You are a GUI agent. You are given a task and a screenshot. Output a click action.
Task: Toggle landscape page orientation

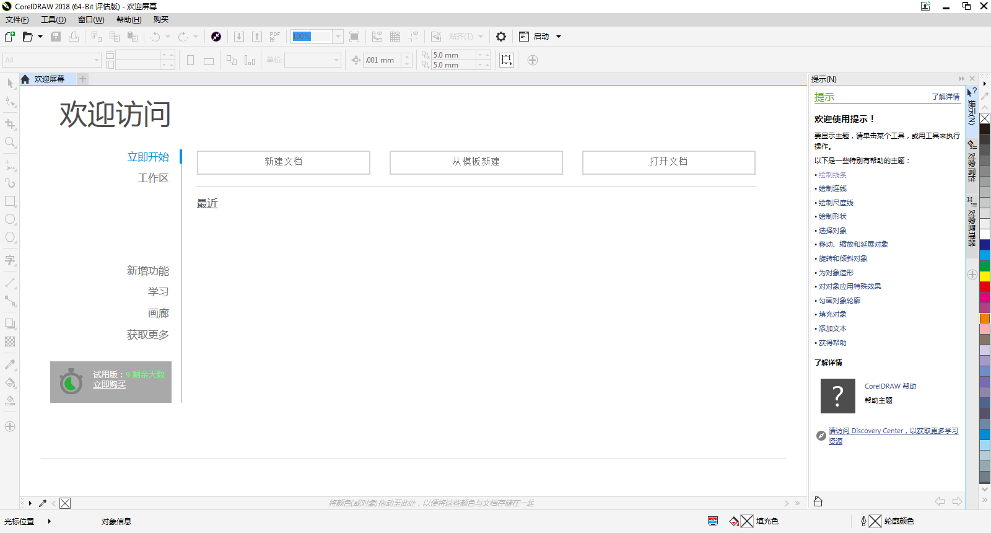(209, 60)
